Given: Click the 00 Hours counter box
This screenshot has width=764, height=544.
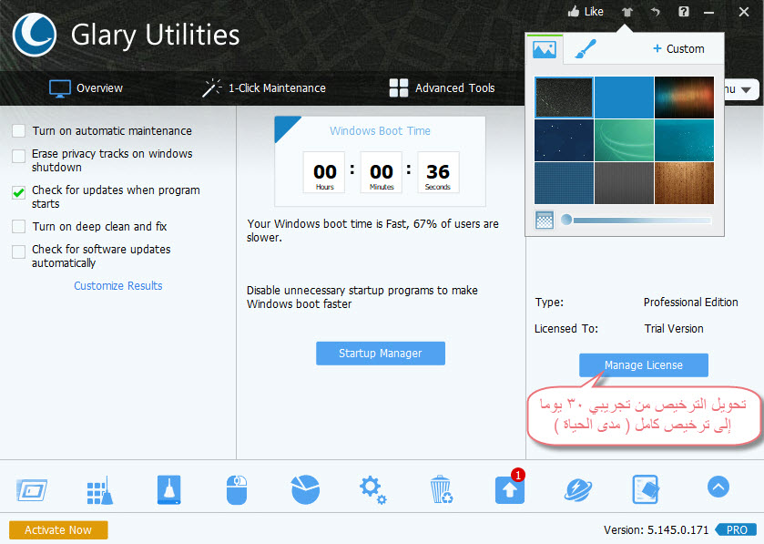Looking at the screenshot, I should [324, 172].
